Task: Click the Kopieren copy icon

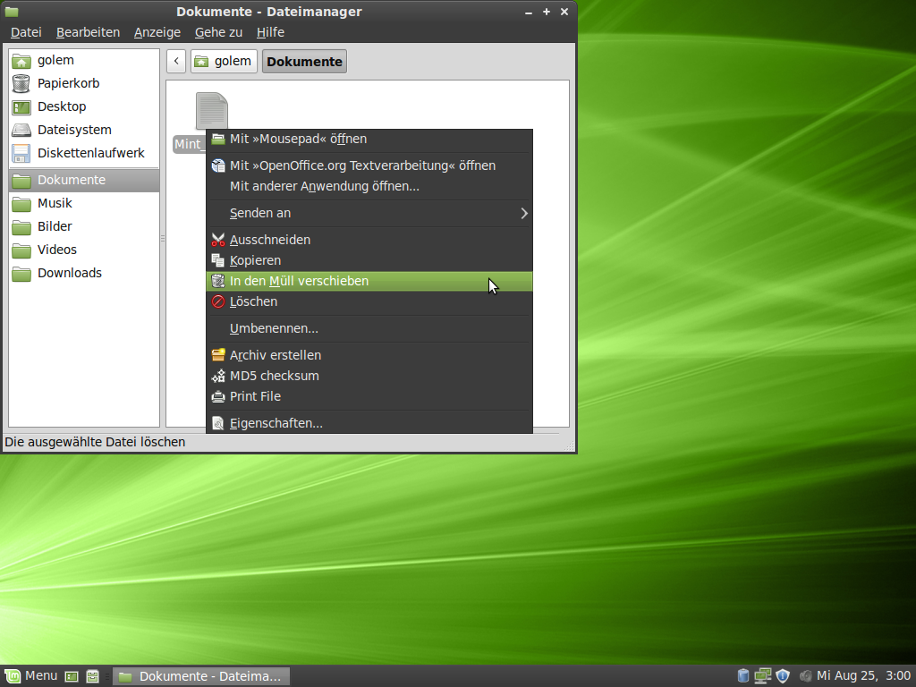Action: click(218, 260)
